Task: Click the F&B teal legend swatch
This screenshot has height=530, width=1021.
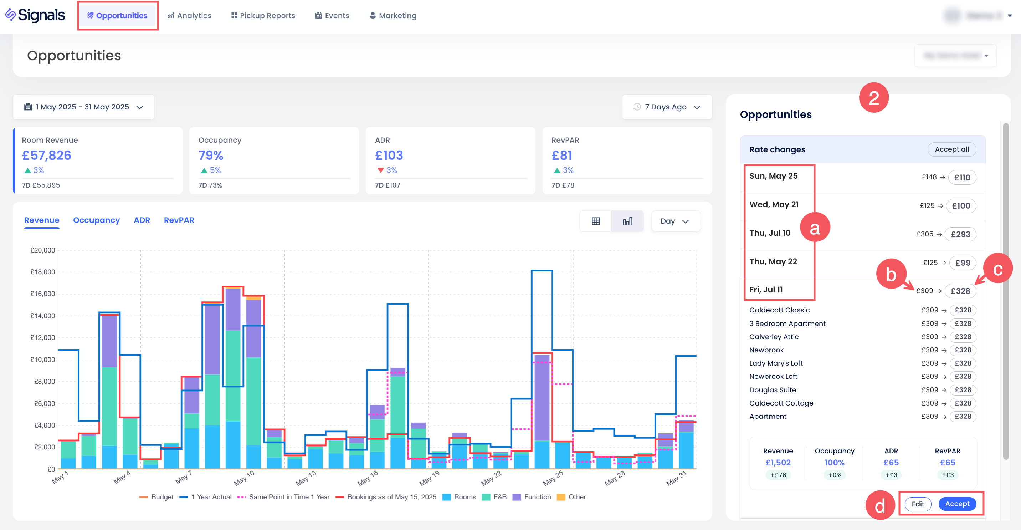Action: pos(486,497)
